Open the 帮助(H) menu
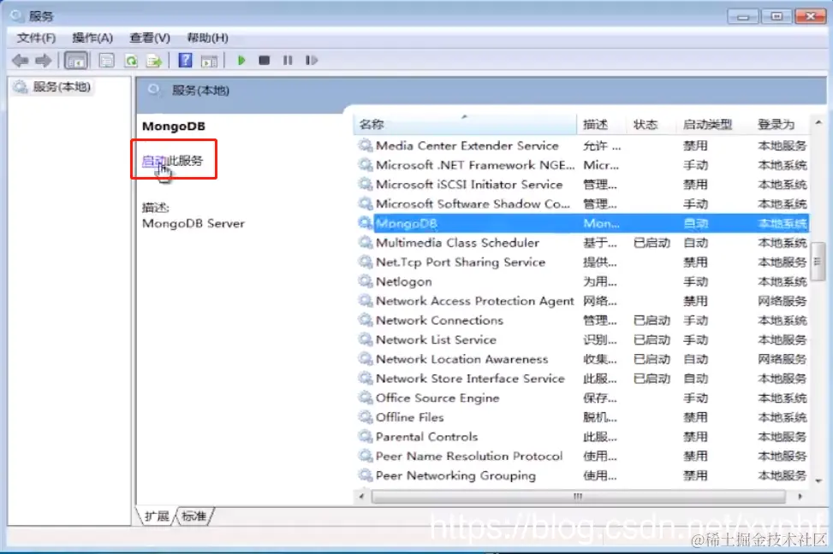833x554 pixels. tap(207, 38)
